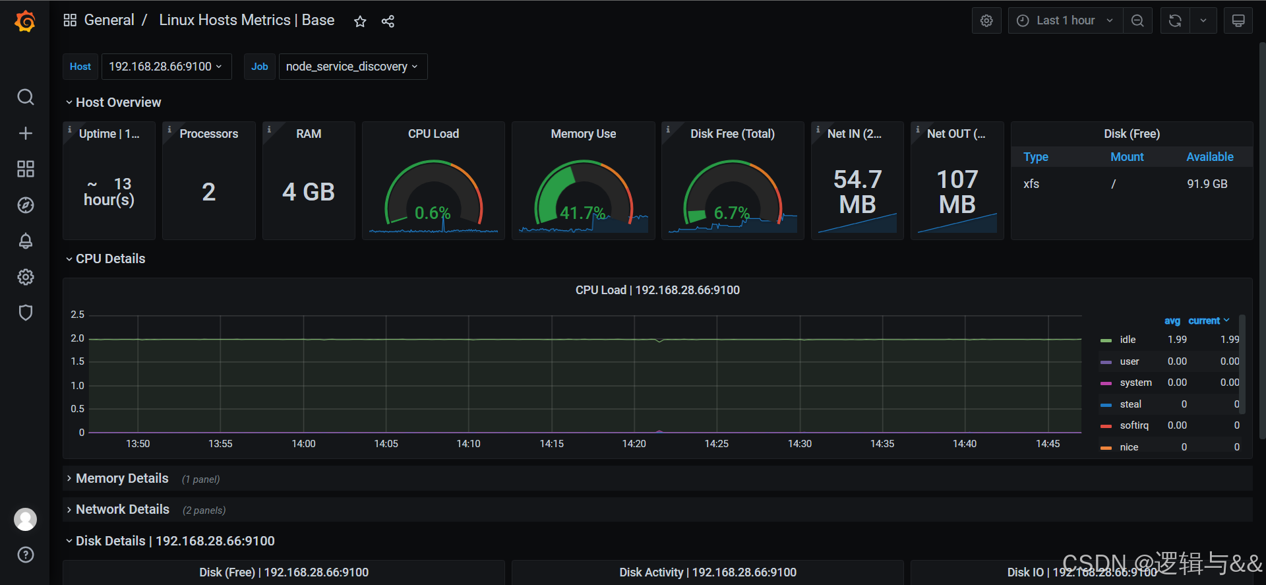1266x585 pixels.
Task: Show info icon on Disk Free (Total) panel
Action: point(668,129)
